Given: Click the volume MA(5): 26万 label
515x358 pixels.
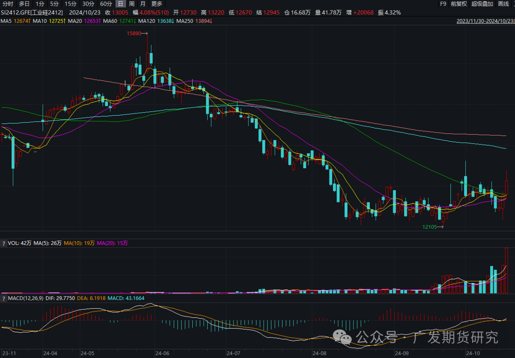Looking at the screenshot, I should [47, 243].
